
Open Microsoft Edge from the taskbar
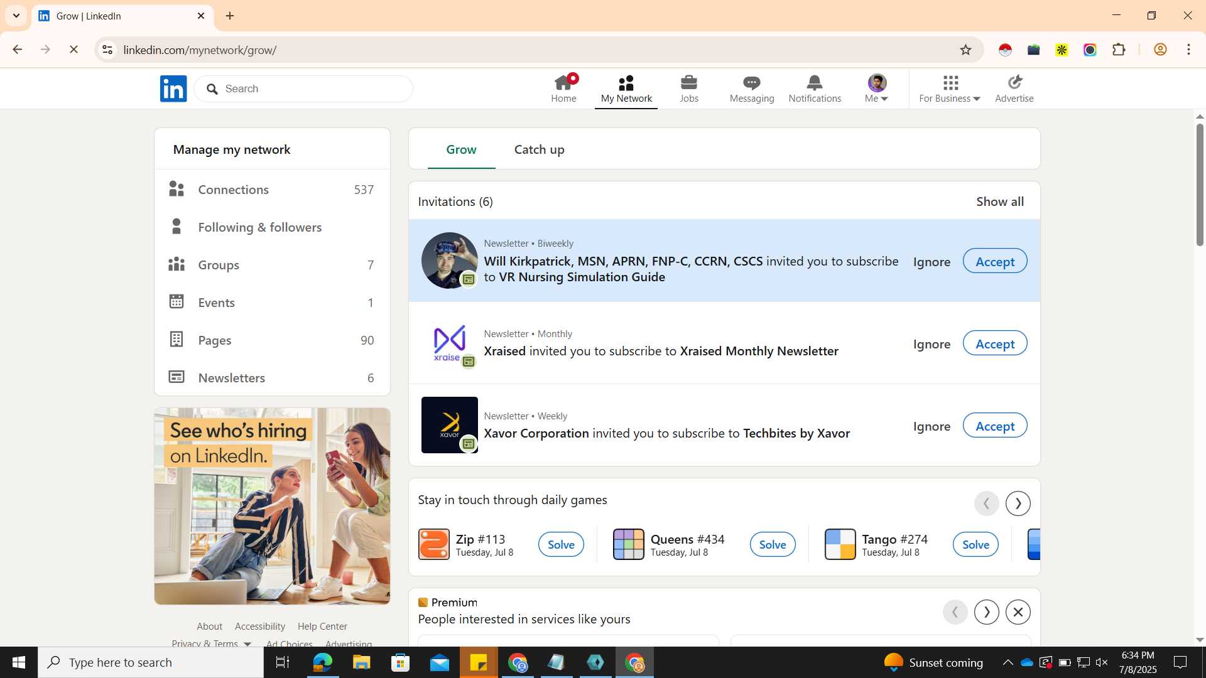(322, 662)
